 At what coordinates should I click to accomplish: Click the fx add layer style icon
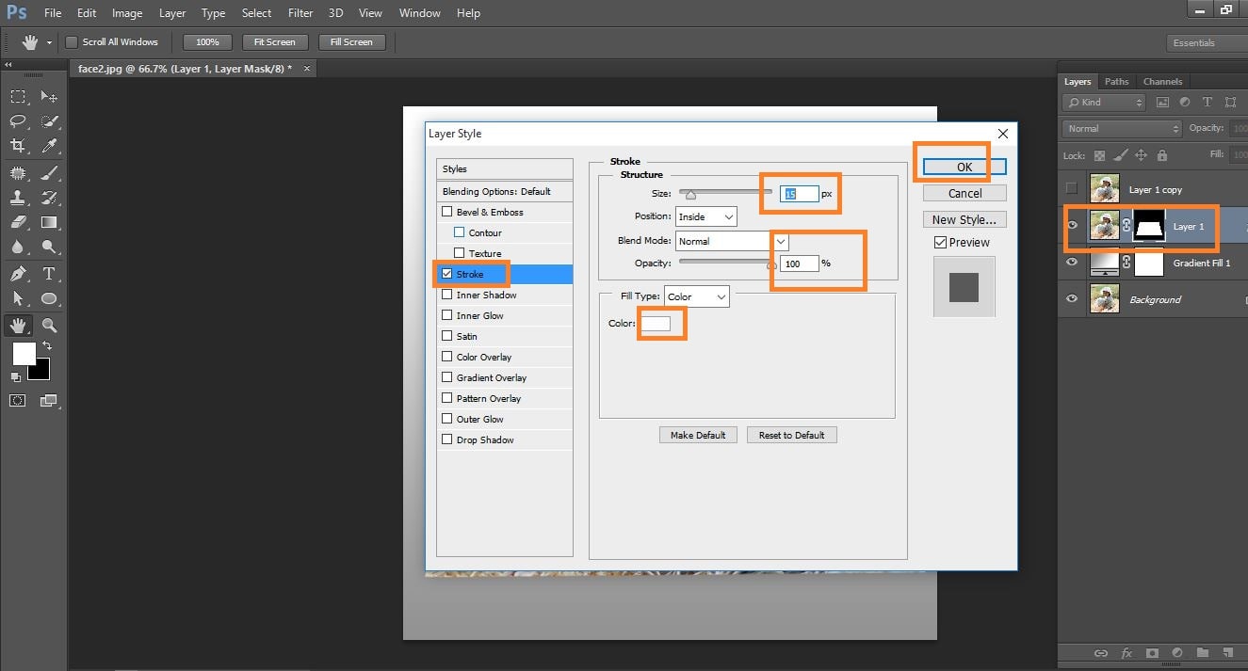pyautogui.click(x=1126, y=652)
